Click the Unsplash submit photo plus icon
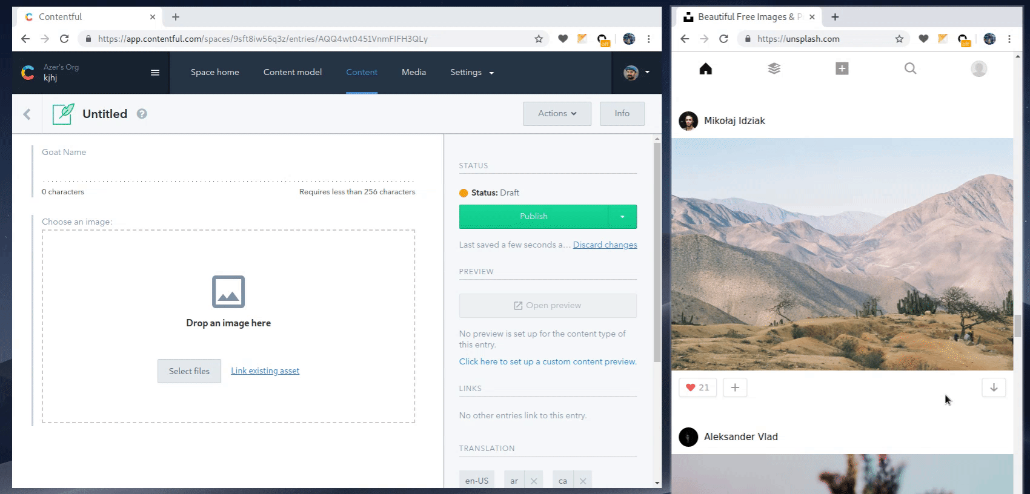1030x494 pixels. coord(842,69)
